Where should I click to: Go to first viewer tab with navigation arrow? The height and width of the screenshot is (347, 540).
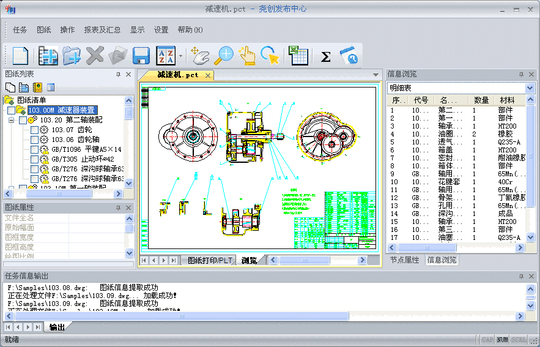click(144, 261)
